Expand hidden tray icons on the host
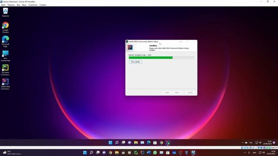Image resolution: width=278 pixels, height=156 pixels. point(245,153)
